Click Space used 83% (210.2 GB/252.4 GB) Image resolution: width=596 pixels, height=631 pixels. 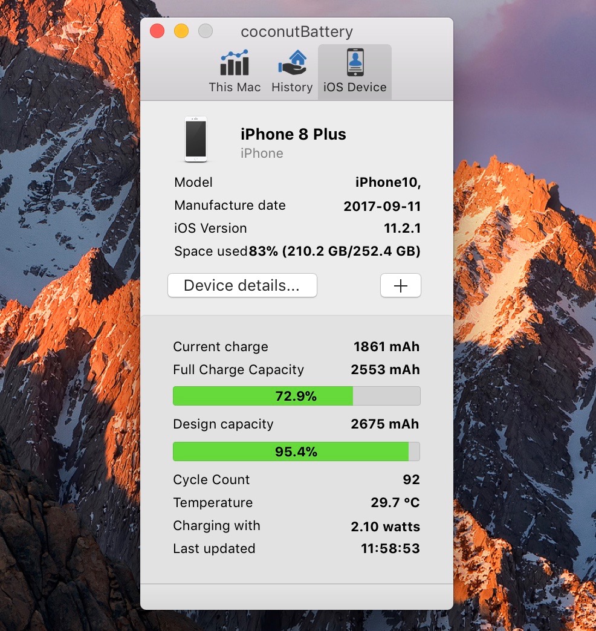[x=334, y=251]
